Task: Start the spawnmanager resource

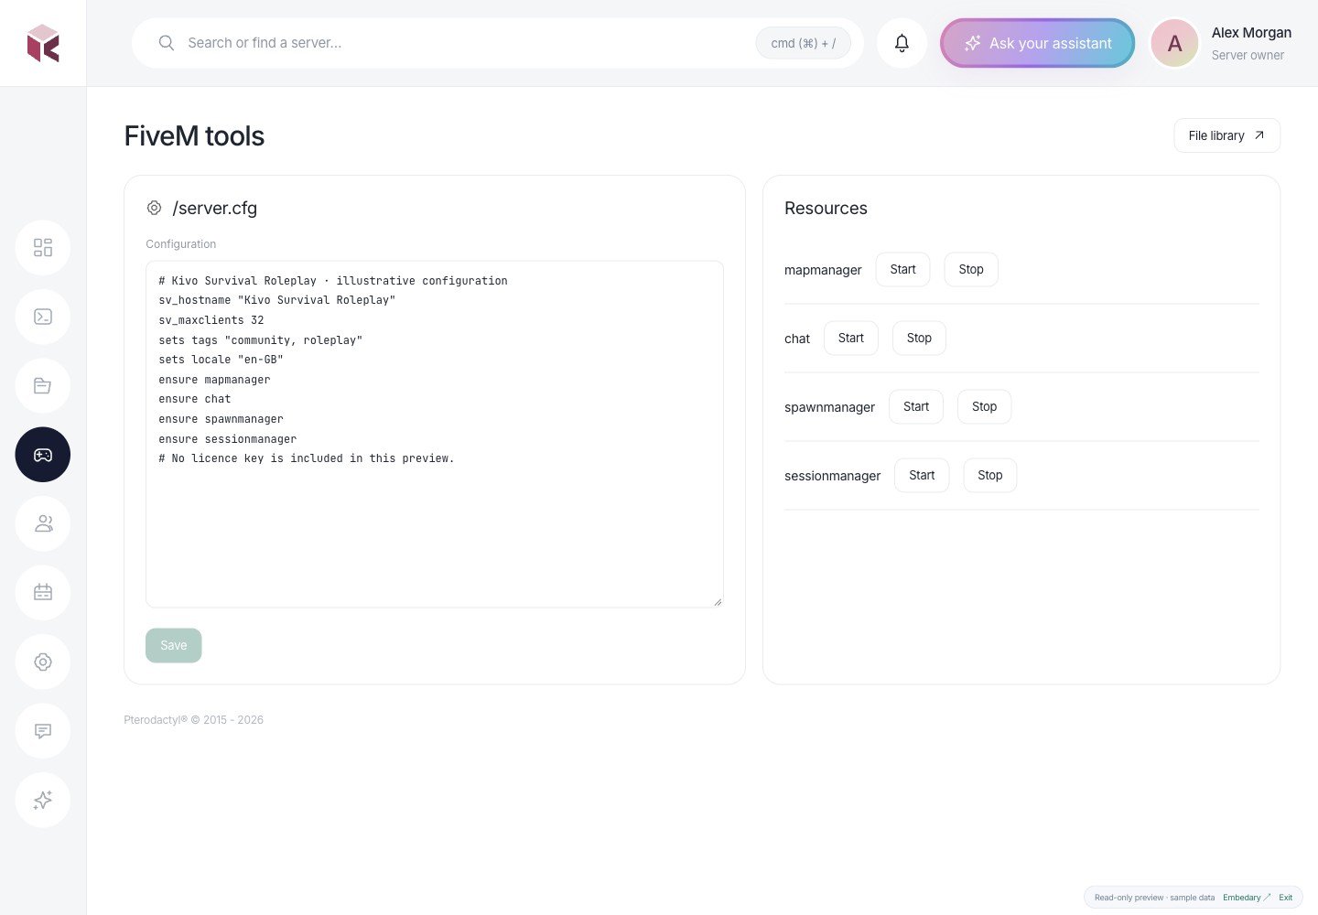Action: click(x=916, y=406)
